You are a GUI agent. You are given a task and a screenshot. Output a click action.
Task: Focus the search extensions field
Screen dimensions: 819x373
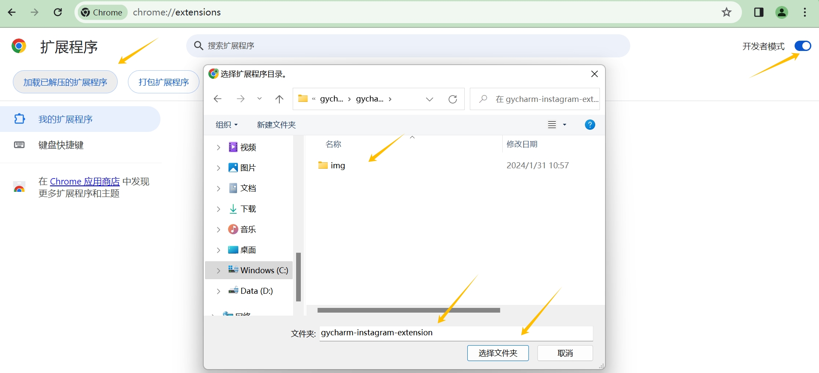[x=408, y=46]
